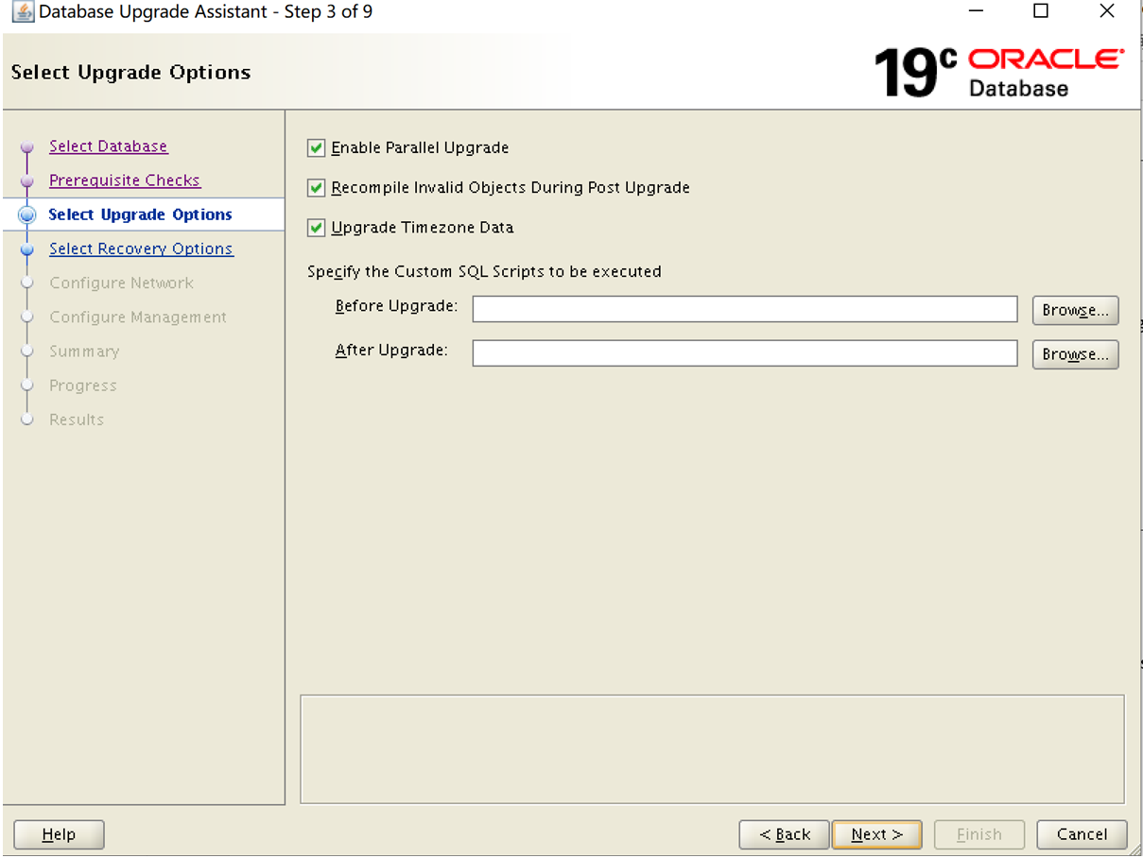The width and height of the screenshot is (1143, 858).
Task: Click the Select Database step bullet icon
Action: tap(27, 147)
